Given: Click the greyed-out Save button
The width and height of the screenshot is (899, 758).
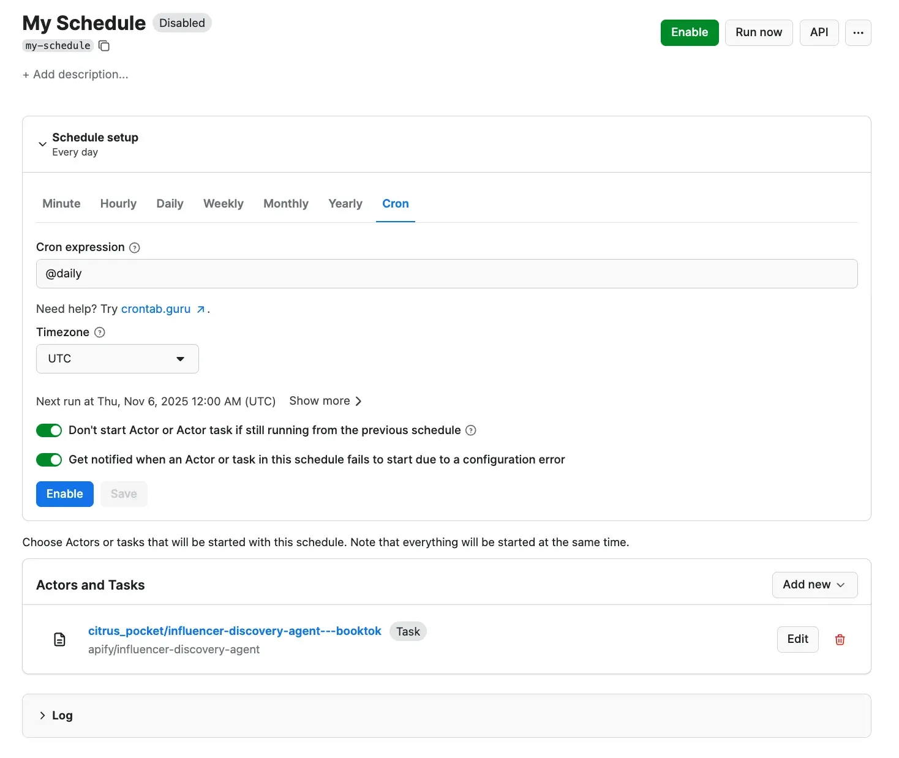Looking at the screenshot, I should (124, 494).
